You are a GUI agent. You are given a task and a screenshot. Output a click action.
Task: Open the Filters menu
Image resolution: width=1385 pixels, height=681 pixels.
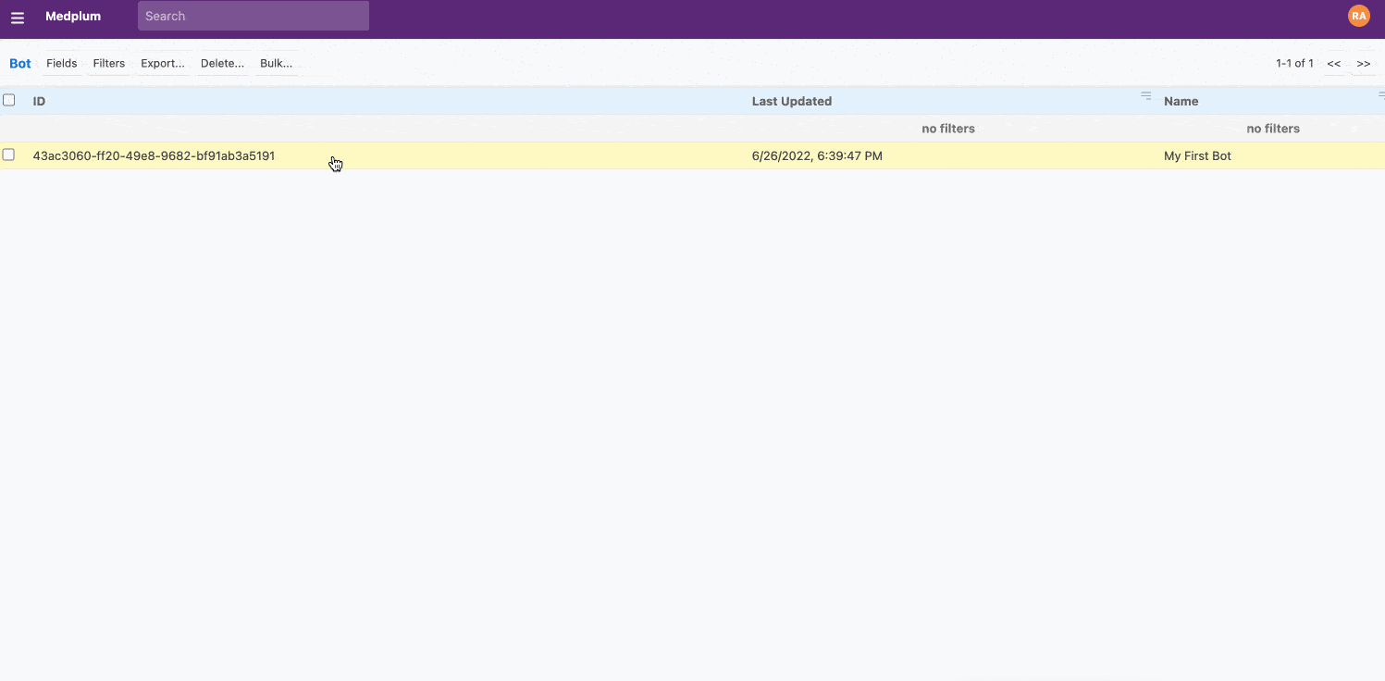(108, 63)
